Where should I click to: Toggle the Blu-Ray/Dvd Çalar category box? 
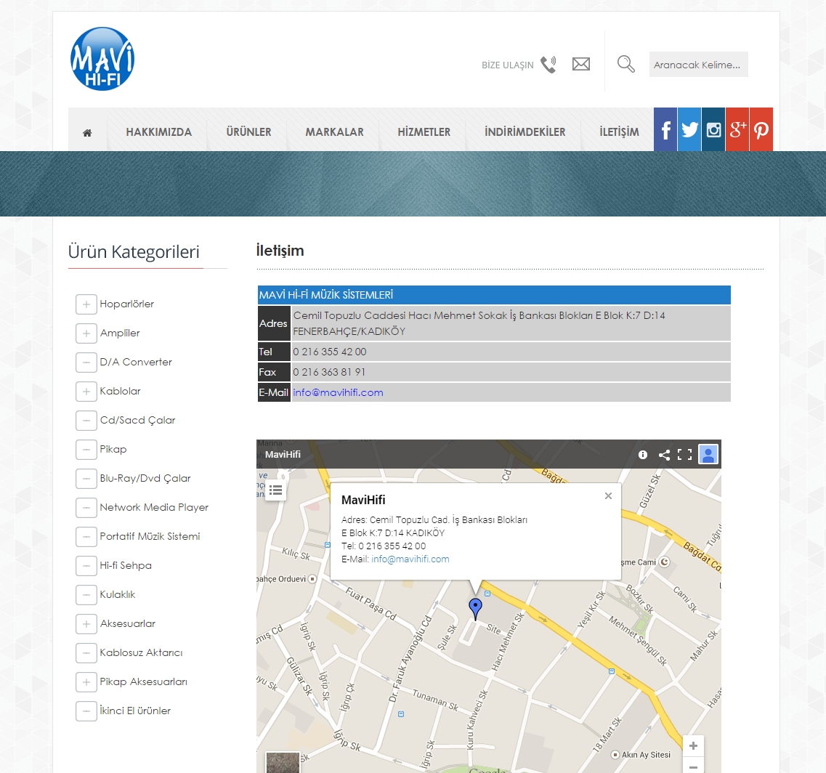86,479
